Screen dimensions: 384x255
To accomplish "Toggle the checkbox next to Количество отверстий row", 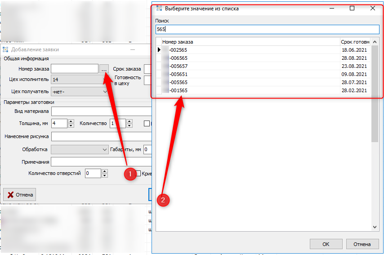I will point(138,173).
